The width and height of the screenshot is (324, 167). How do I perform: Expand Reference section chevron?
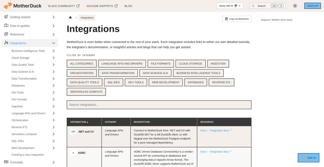click(x=53, y=34)
